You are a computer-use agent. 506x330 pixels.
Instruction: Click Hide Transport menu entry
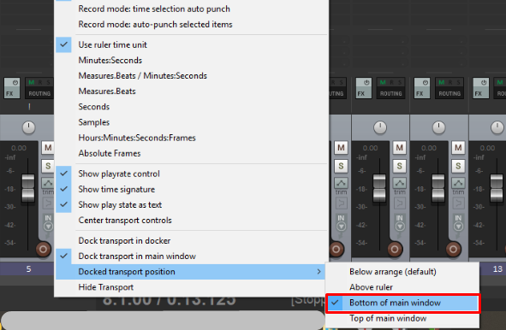pos(192,287)
